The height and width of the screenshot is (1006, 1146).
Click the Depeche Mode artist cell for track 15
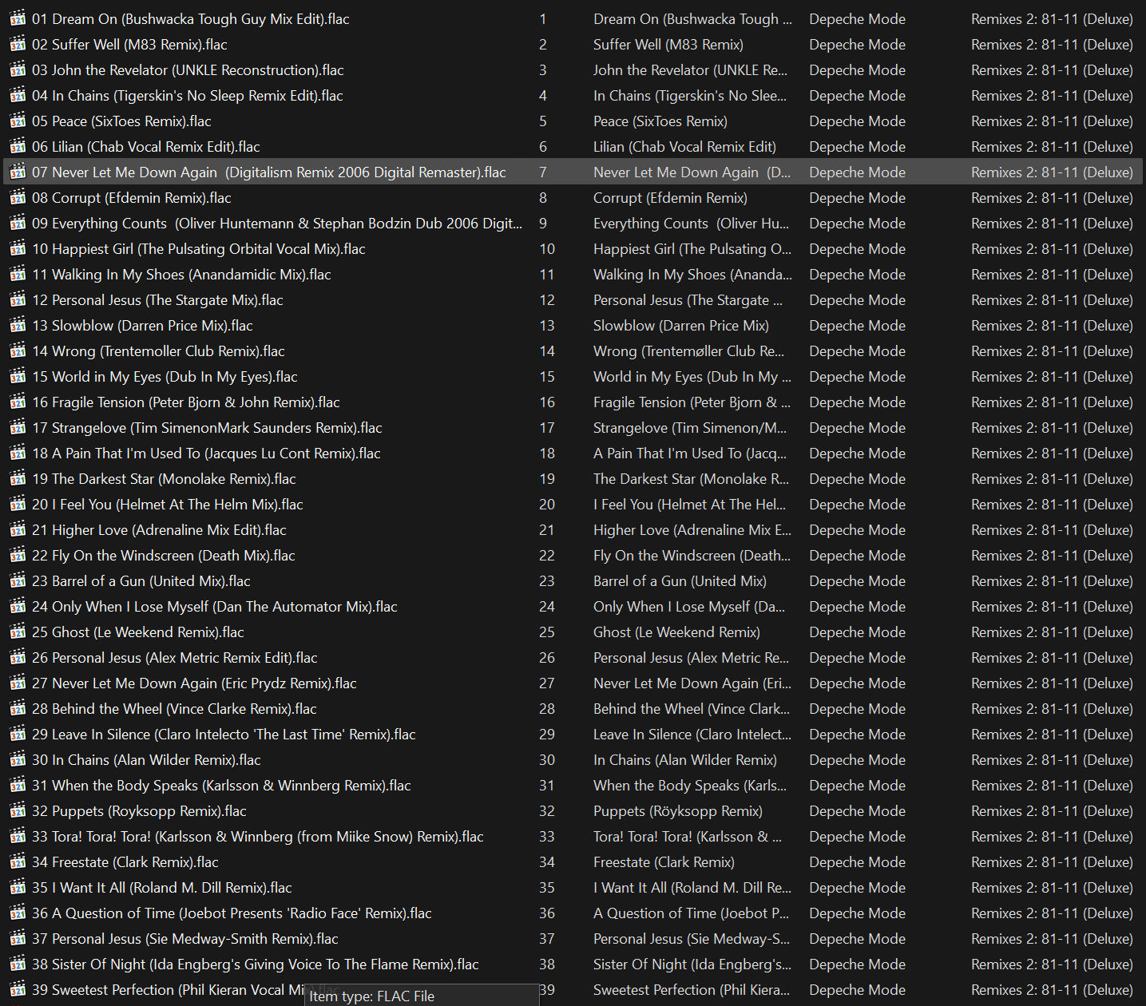(x=857, y=377)
